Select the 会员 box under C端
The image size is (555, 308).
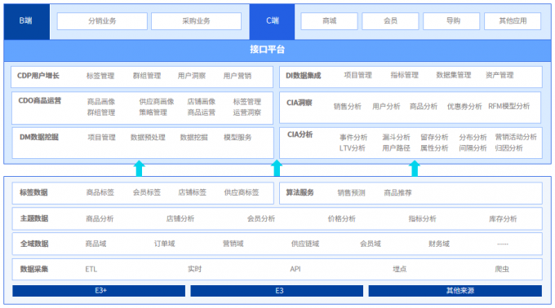(390, 21)
